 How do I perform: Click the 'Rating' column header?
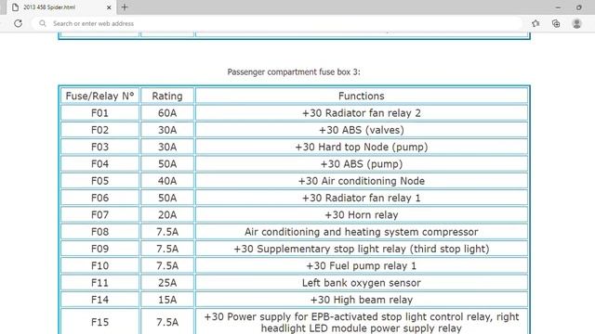[x=167, y=96]
